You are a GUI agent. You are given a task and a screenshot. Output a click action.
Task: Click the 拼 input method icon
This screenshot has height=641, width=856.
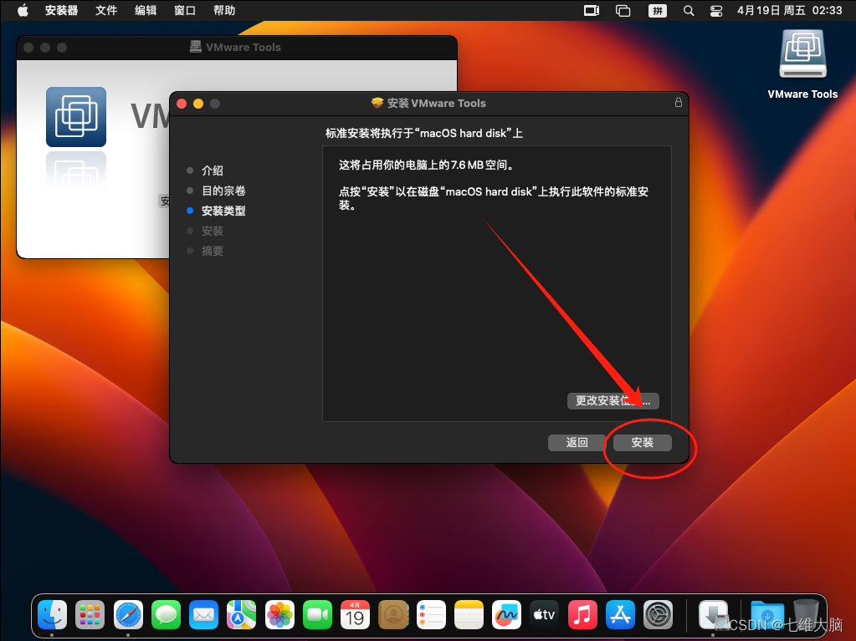click(x=658, y=10)
